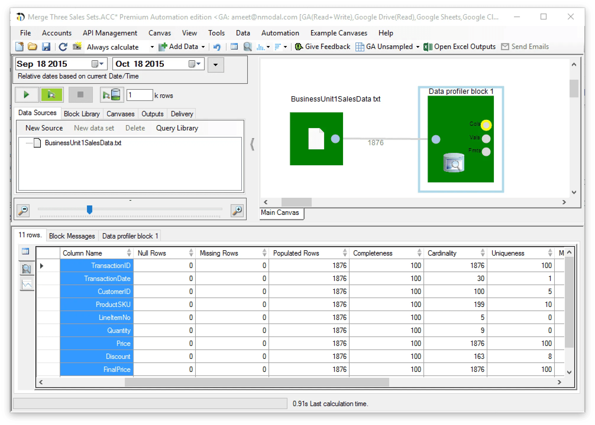Click the New Source button

coord(44,128)
